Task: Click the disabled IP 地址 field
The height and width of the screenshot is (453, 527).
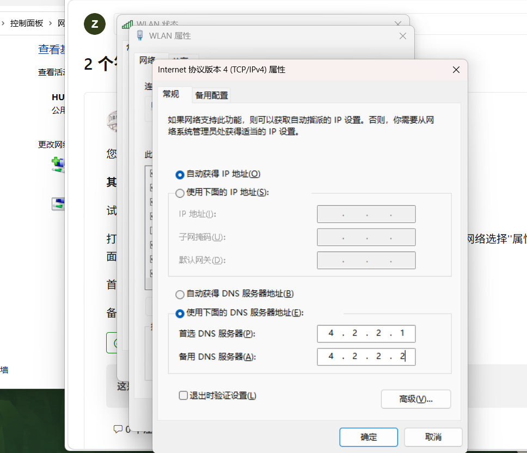Action: (x=366, y=214)
